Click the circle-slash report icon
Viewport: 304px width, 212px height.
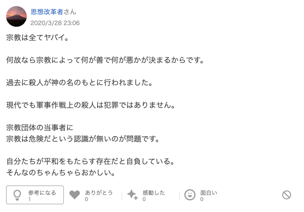coord(286,195)
